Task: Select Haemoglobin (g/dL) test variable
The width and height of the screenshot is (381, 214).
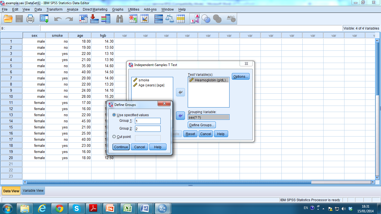Action: point(209,80)
